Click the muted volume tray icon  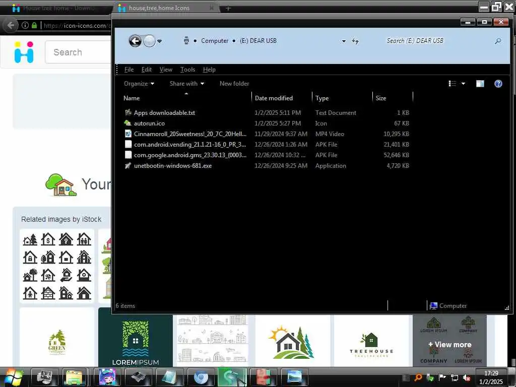pos(466,378)
